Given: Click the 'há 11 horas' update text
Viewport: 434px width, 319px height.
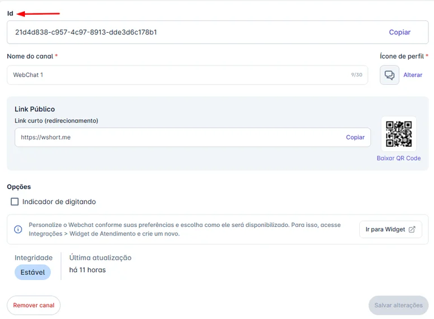Looking at the screenshot, I should [88, 270].
